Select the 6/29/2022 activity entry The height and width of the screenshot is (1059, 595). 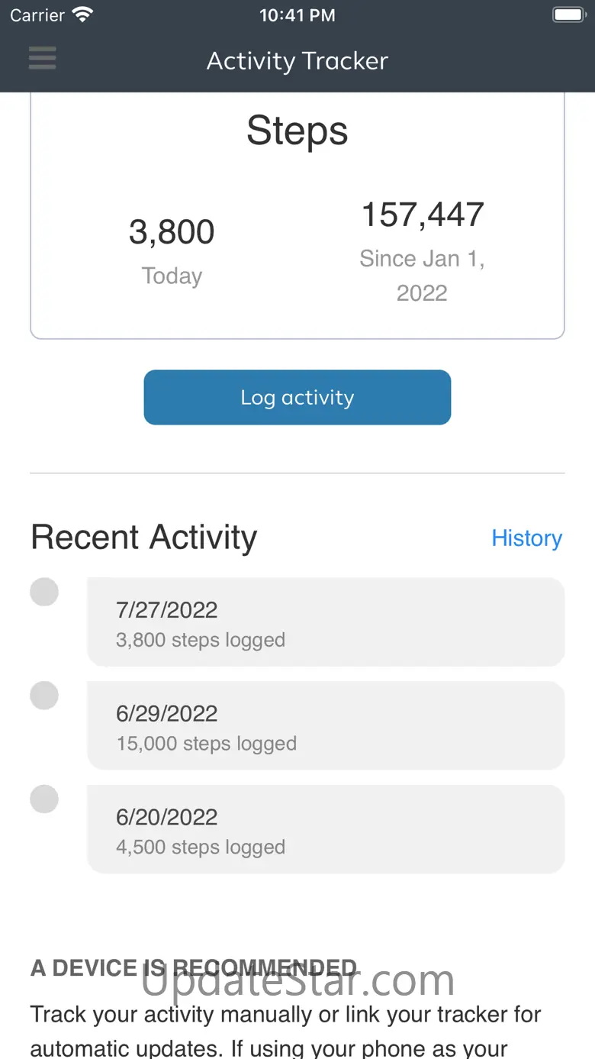click(326, 726)
